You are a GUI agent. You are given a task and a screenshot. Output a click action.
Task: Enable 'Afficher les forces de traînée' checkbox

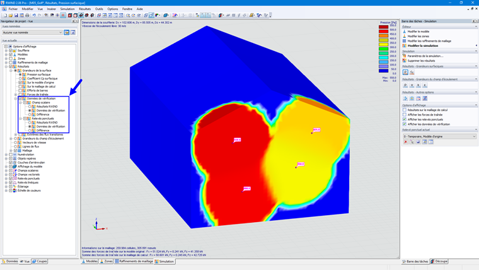(x=405, y=115)
